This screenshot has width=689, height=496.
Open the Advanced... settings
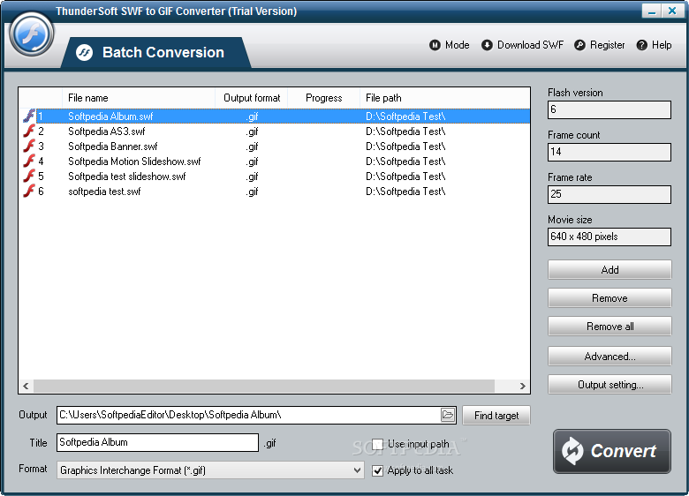tap(609, 356)
